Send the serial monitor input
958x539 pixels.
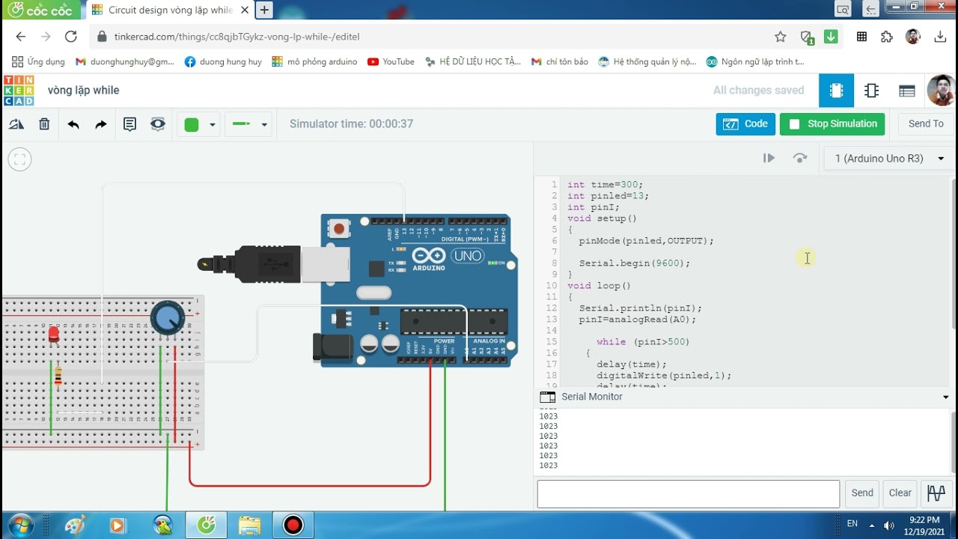tap(862, 493)
